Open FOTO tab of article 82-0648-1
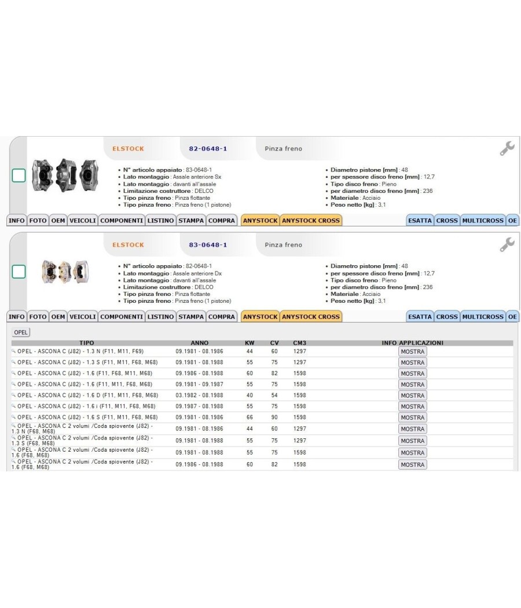521x608 pixels. coord(38,221)
